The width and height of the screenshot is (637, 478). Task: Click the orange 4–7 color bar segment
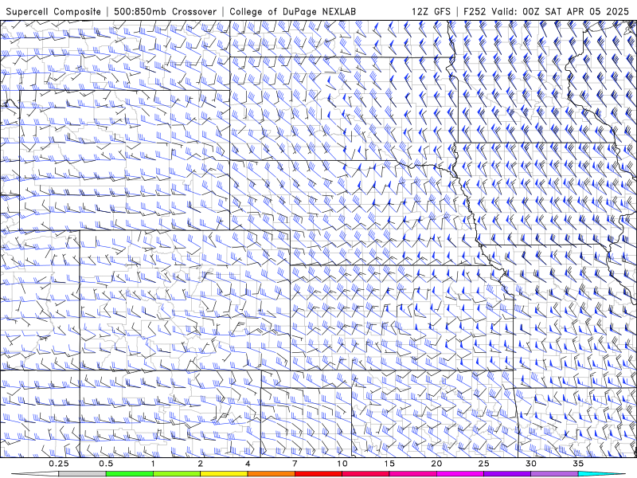pyautogui.click(x=271, y=474)
